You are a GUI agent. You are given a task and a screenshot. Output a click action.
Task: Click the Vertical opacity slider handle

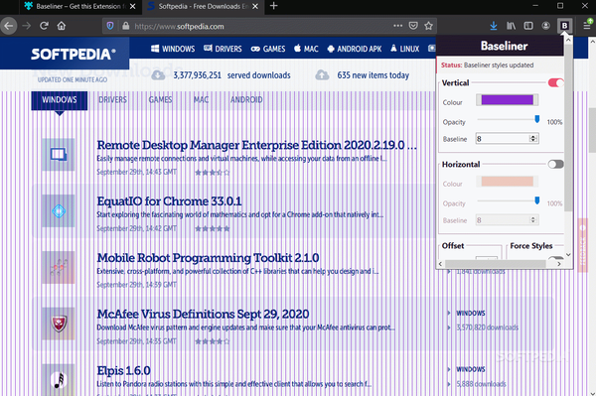click(536, 119)
